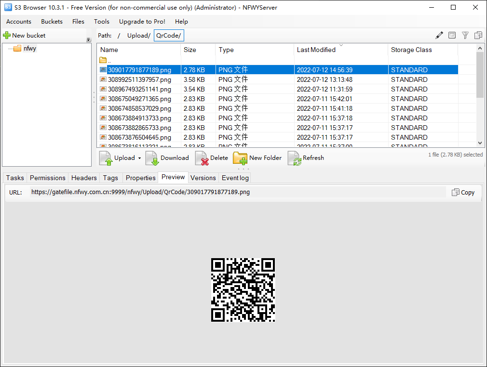Click the New Folder button label
The width and height of the screenshot is (487, 367).
265,157
